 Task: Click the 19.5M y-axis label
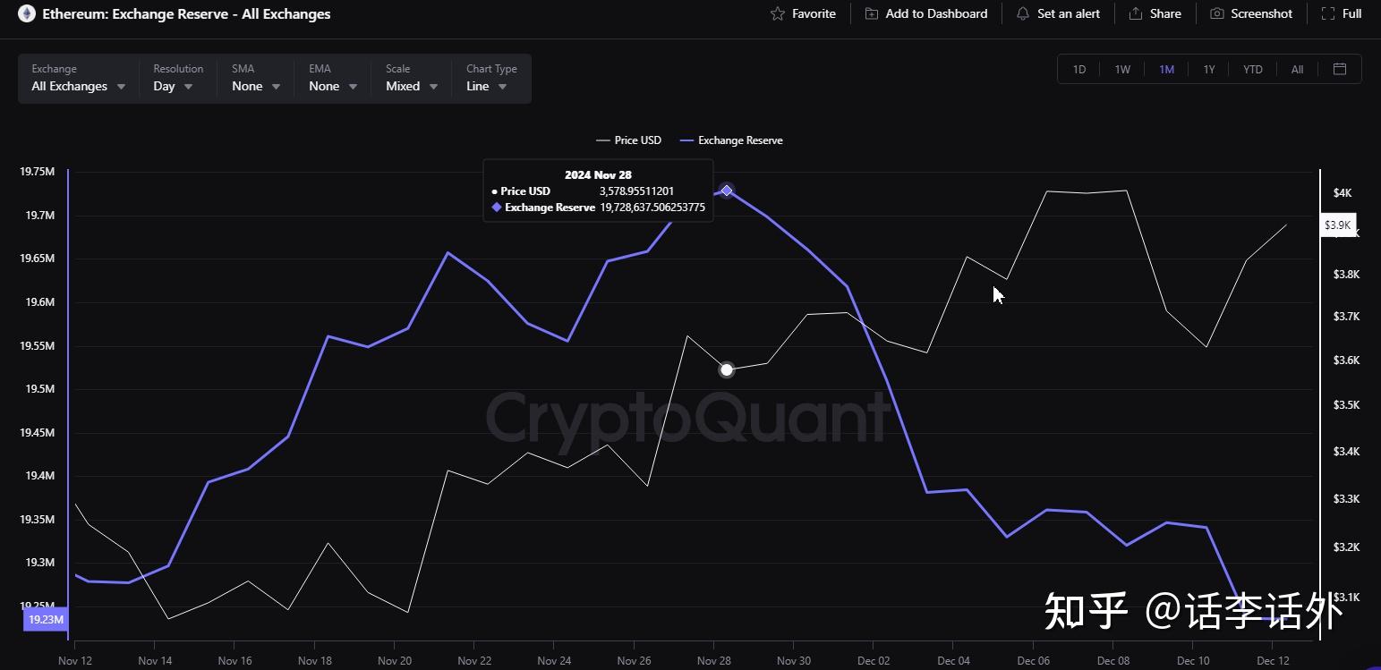(x=38, y=389)
